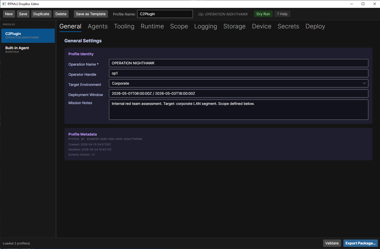Image resolution: width=380 pixels, height=249 pixels.
Task: Click the Profile Identity heading
Action: [81, 54]
